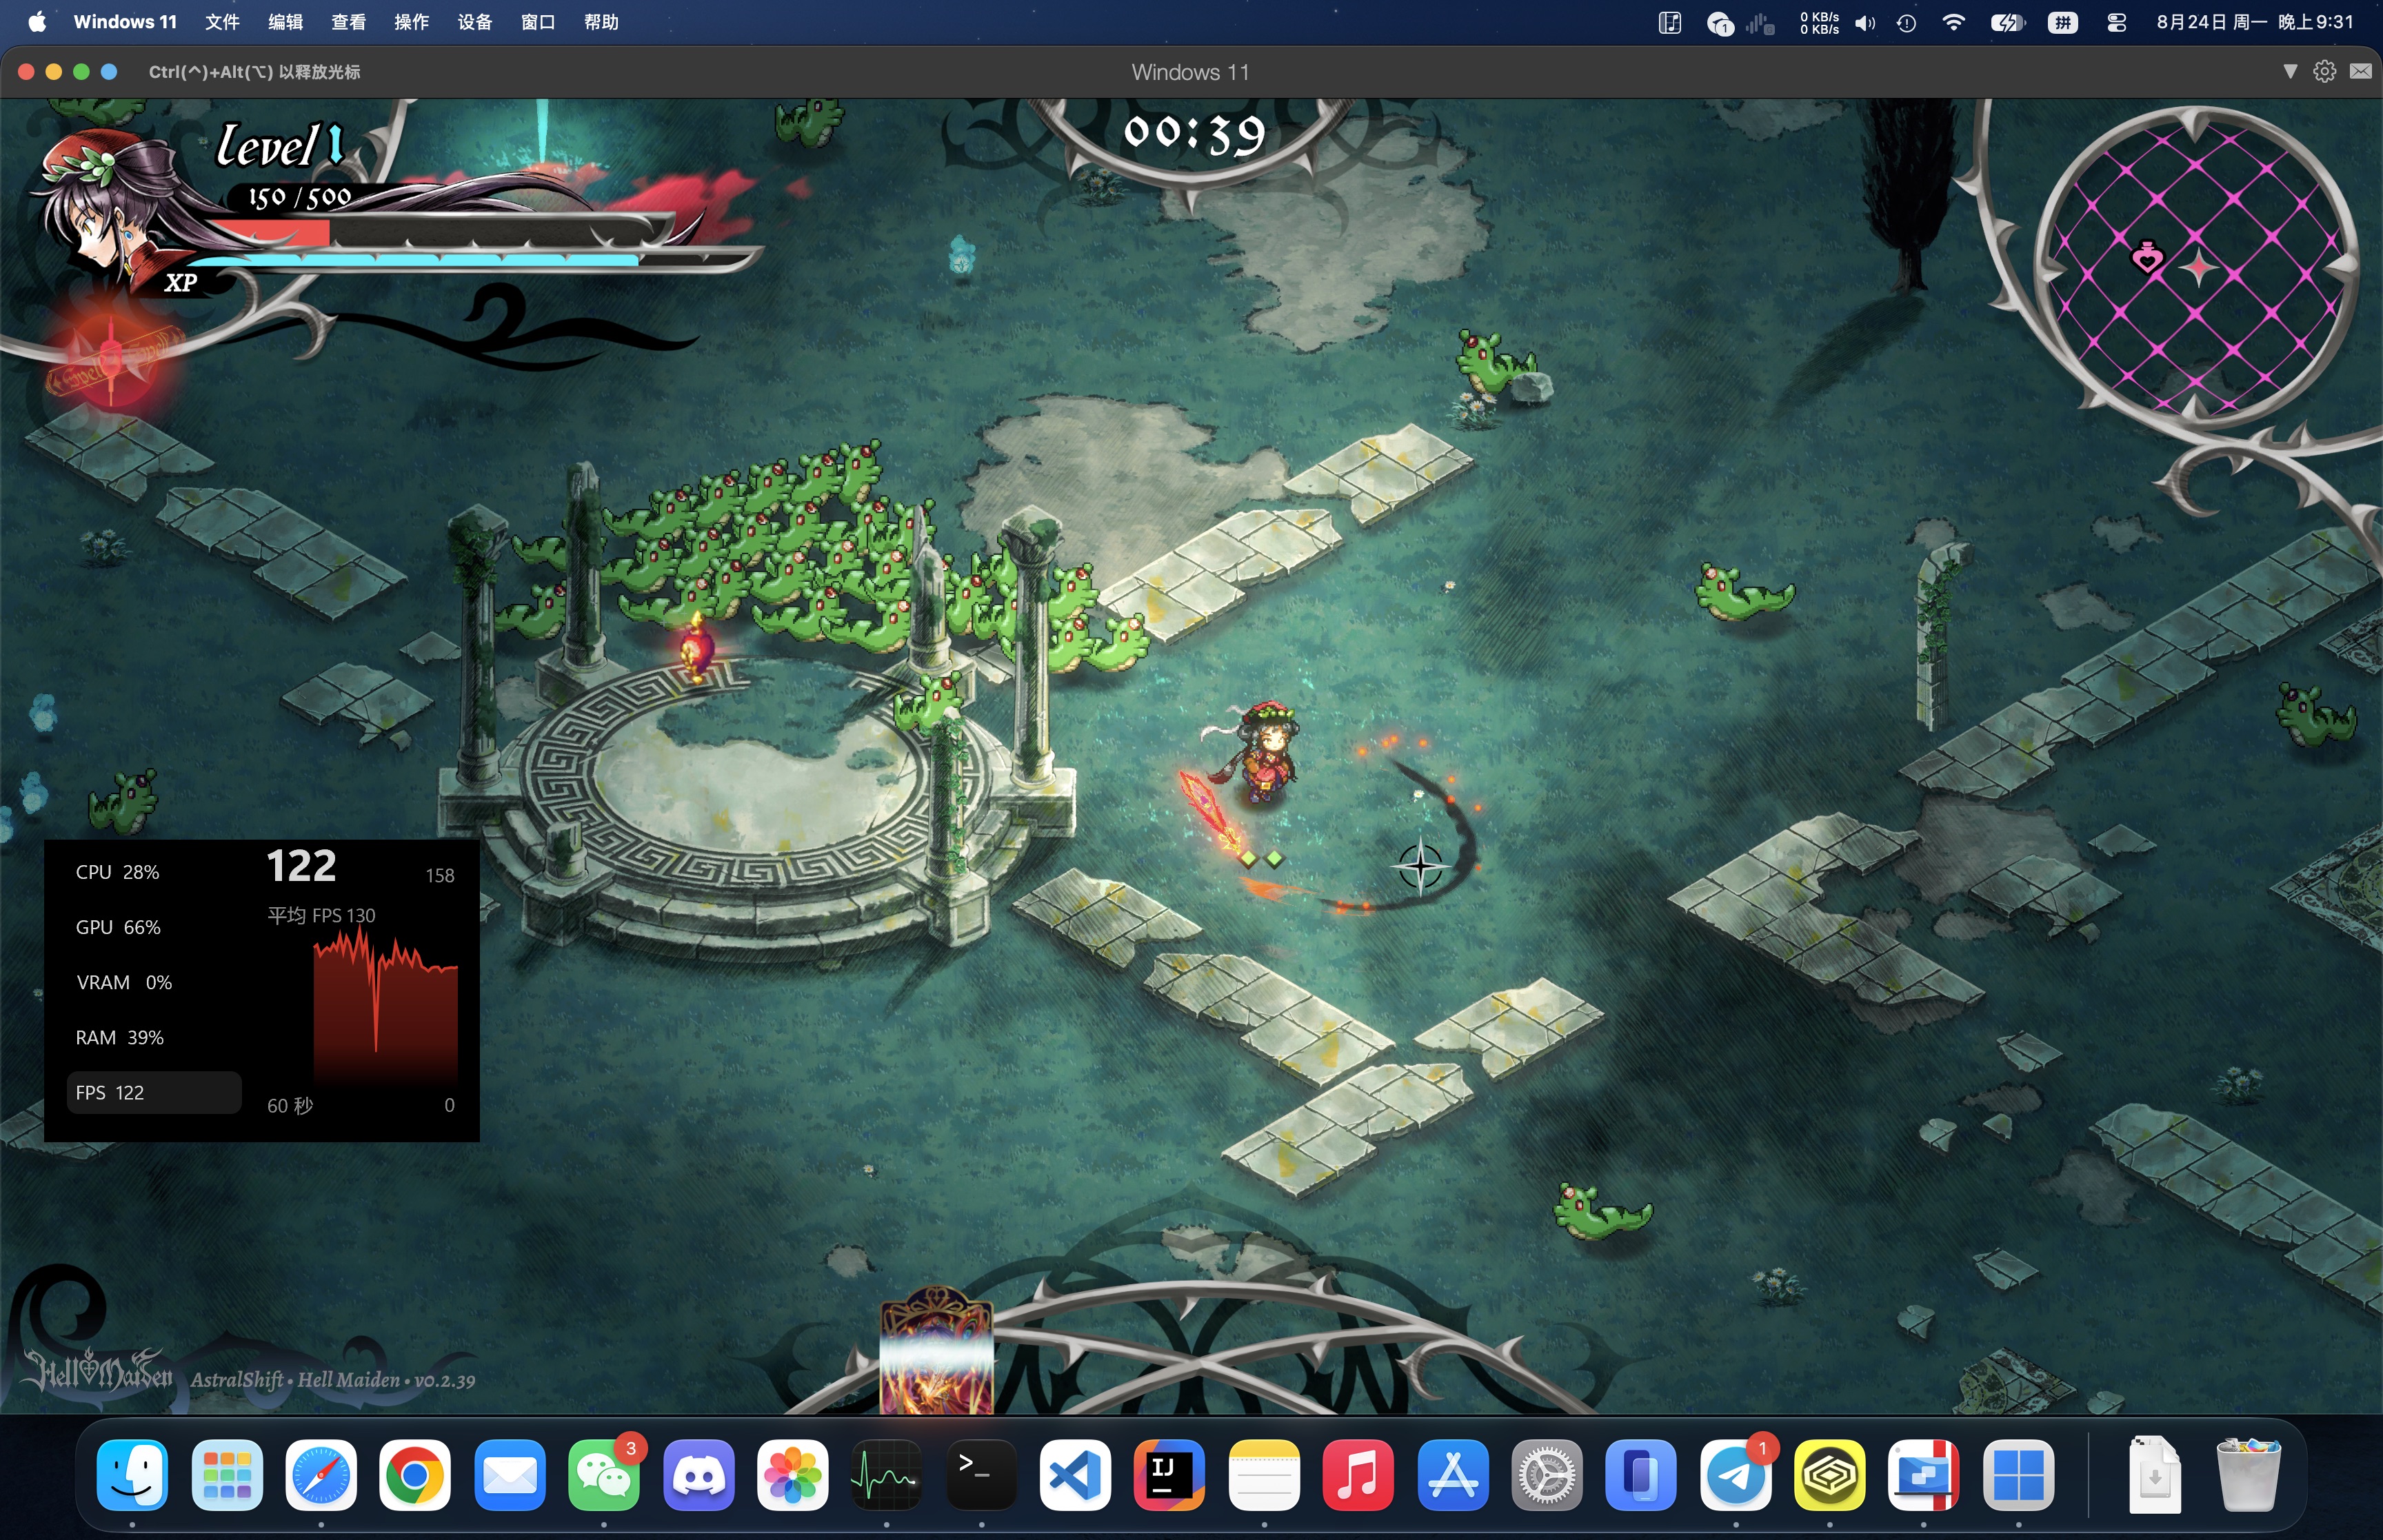Click the chat bubble status icon with badge

point(1720,23)
